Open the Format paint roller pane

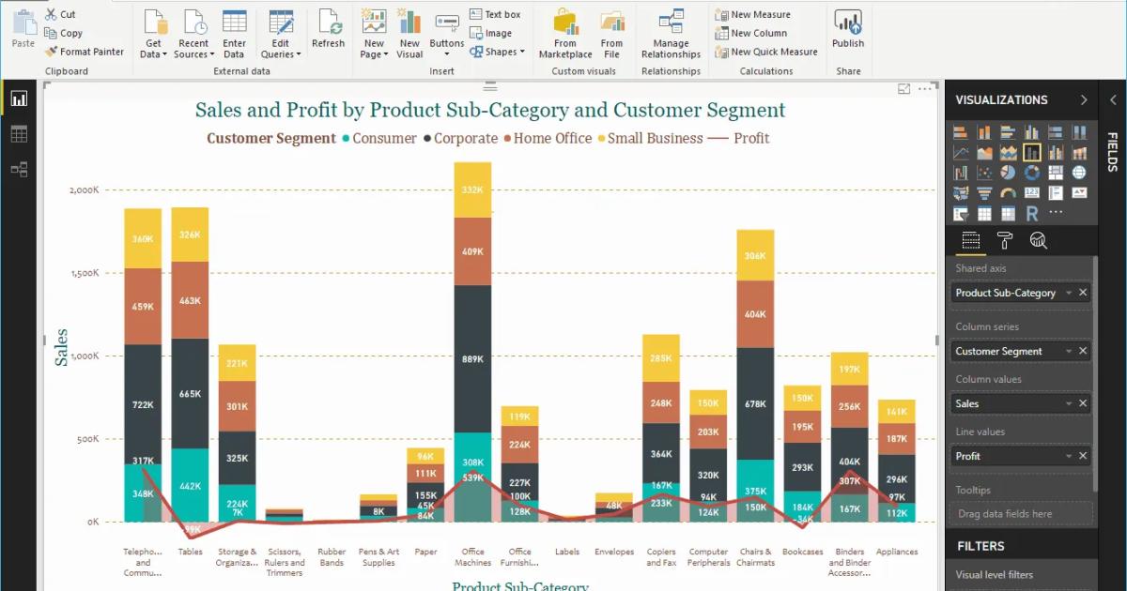point(1004,240)
